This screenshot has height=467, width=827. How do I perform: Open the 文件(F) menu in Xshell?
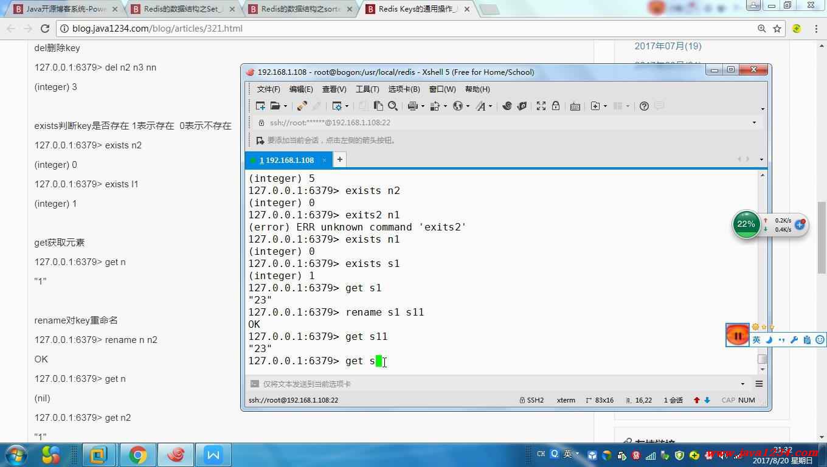(x=268, y=89)
